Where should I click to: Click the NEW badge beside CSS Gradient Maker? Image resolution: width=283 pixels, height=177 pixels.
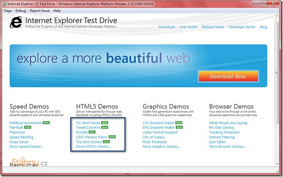click(179, 123)
